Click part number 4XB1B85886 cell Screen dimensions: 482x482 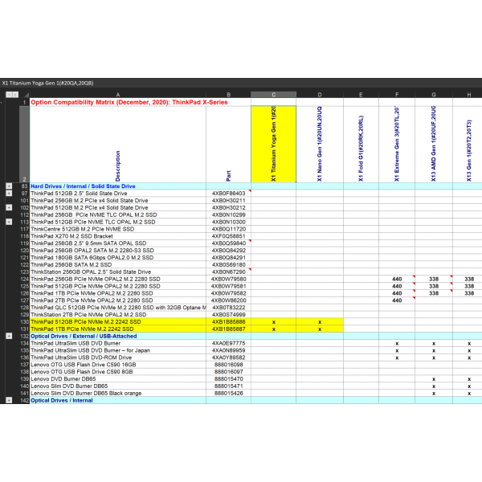click(x=228, y=321)
